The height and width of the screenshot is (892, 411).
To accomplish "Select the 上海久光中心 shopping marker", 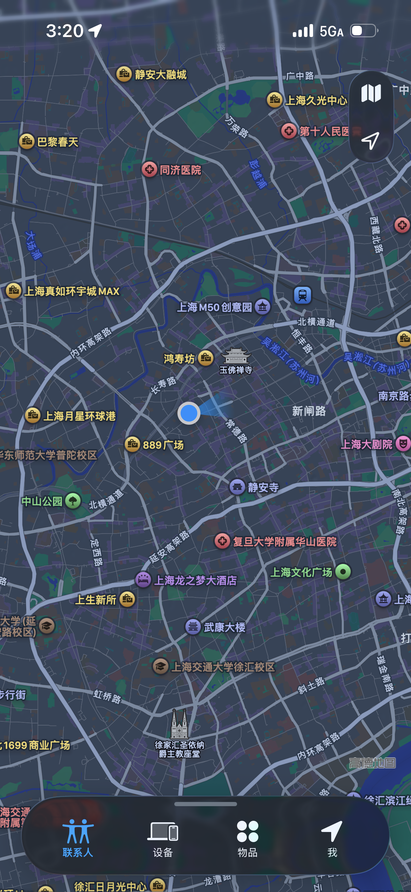I will pyautogui.click(x=275, y=100).
